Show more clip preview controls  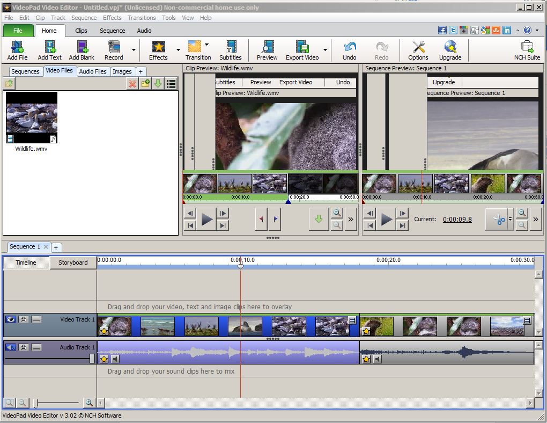(351, 219)
